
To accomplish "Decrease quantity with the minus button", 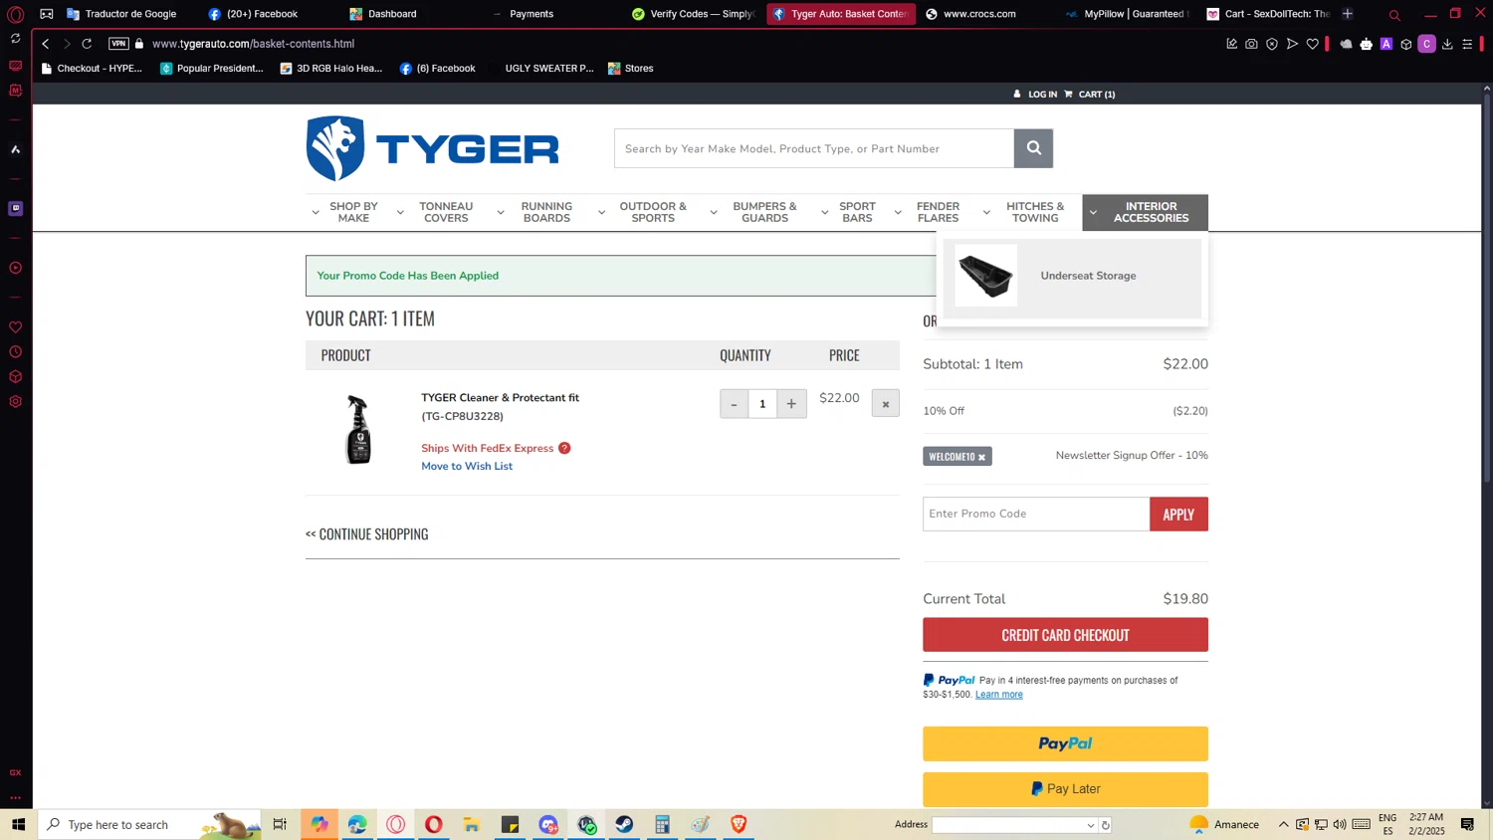I will click(734, 404).
